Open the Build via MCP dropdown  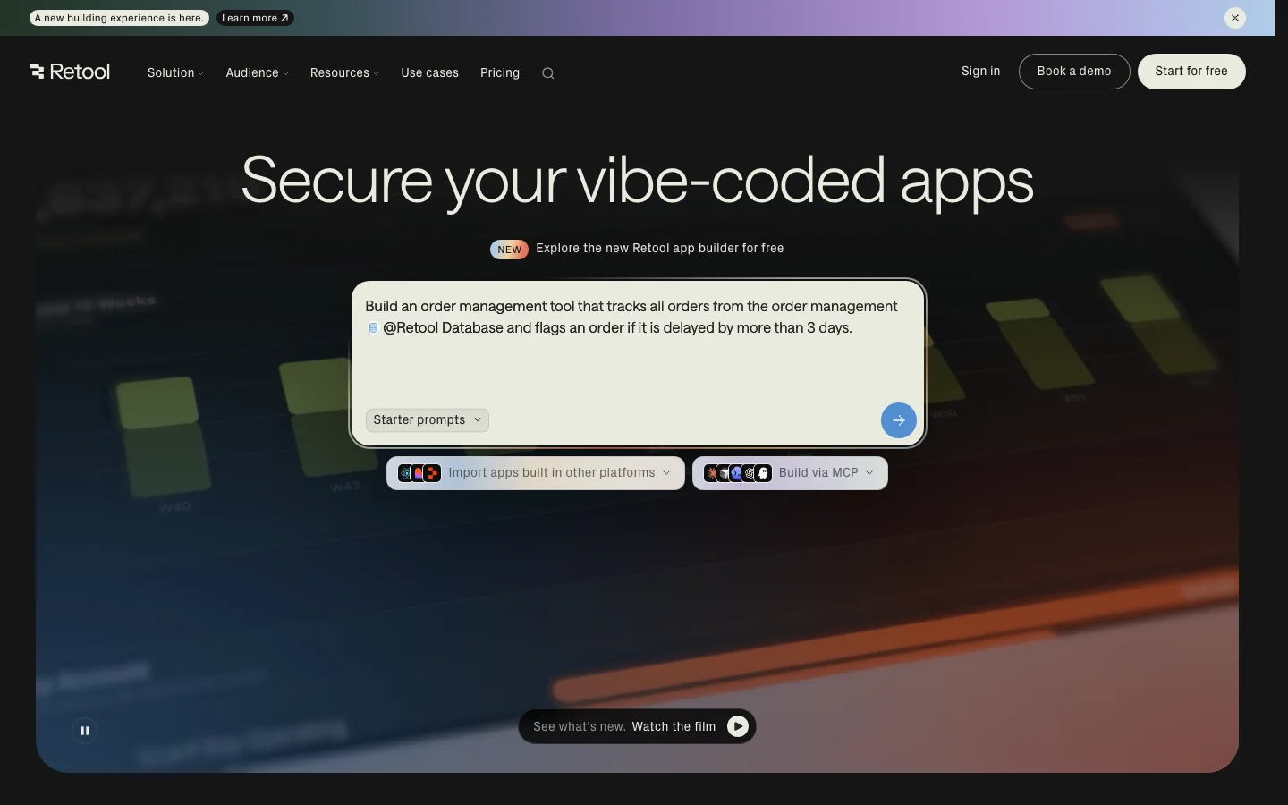pyautogui.click(x=790, y=473)
